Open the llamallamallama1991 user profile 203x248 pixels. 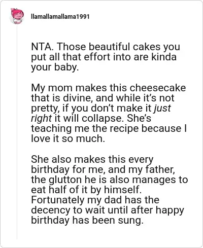tap(60, 17)
